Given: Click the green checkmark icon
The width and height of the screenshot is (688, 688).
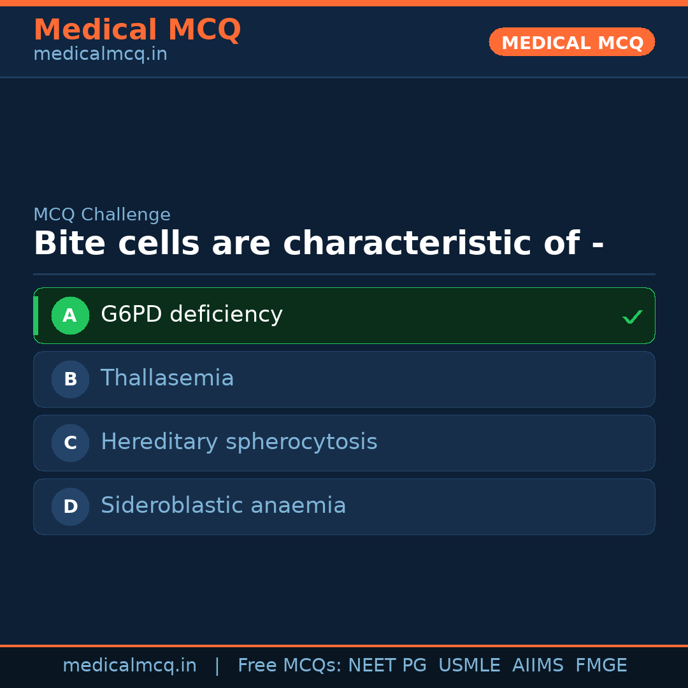Looking at the screenshot, I should coord(632,317).
